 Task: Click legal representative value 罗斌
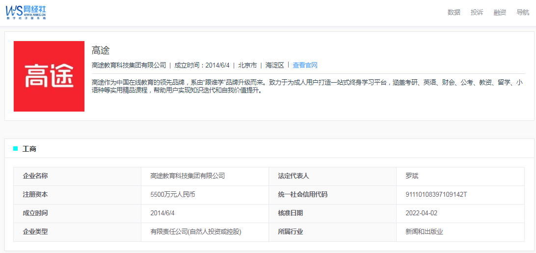tap(412, 176)
